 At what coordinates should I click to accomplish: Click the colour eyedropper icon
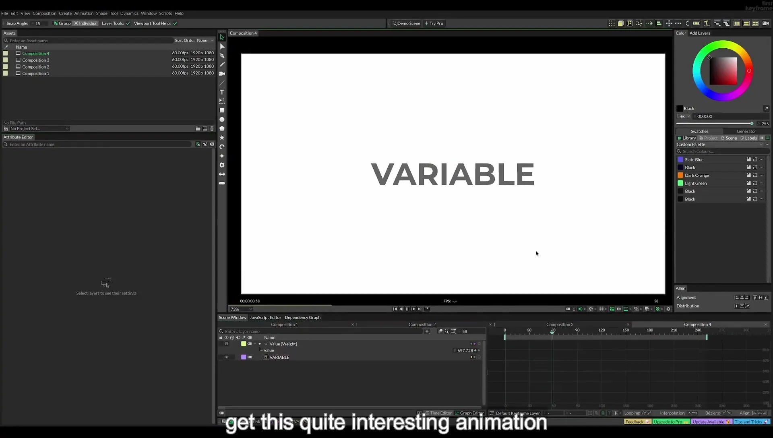(766, 108)
